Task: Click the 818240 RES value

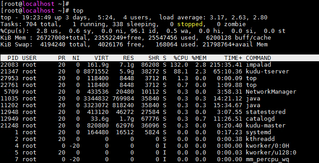Action: click(x=123, y=105)
